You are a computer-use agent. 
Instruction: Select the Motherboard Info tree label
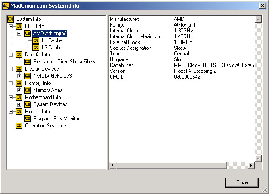[43, 97]
